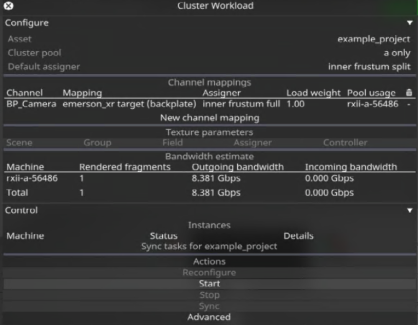This screenshot has width=418, height=325.
Task: Remove the BP_Camera mapping with dash button
Action: [x=409, y=105]
